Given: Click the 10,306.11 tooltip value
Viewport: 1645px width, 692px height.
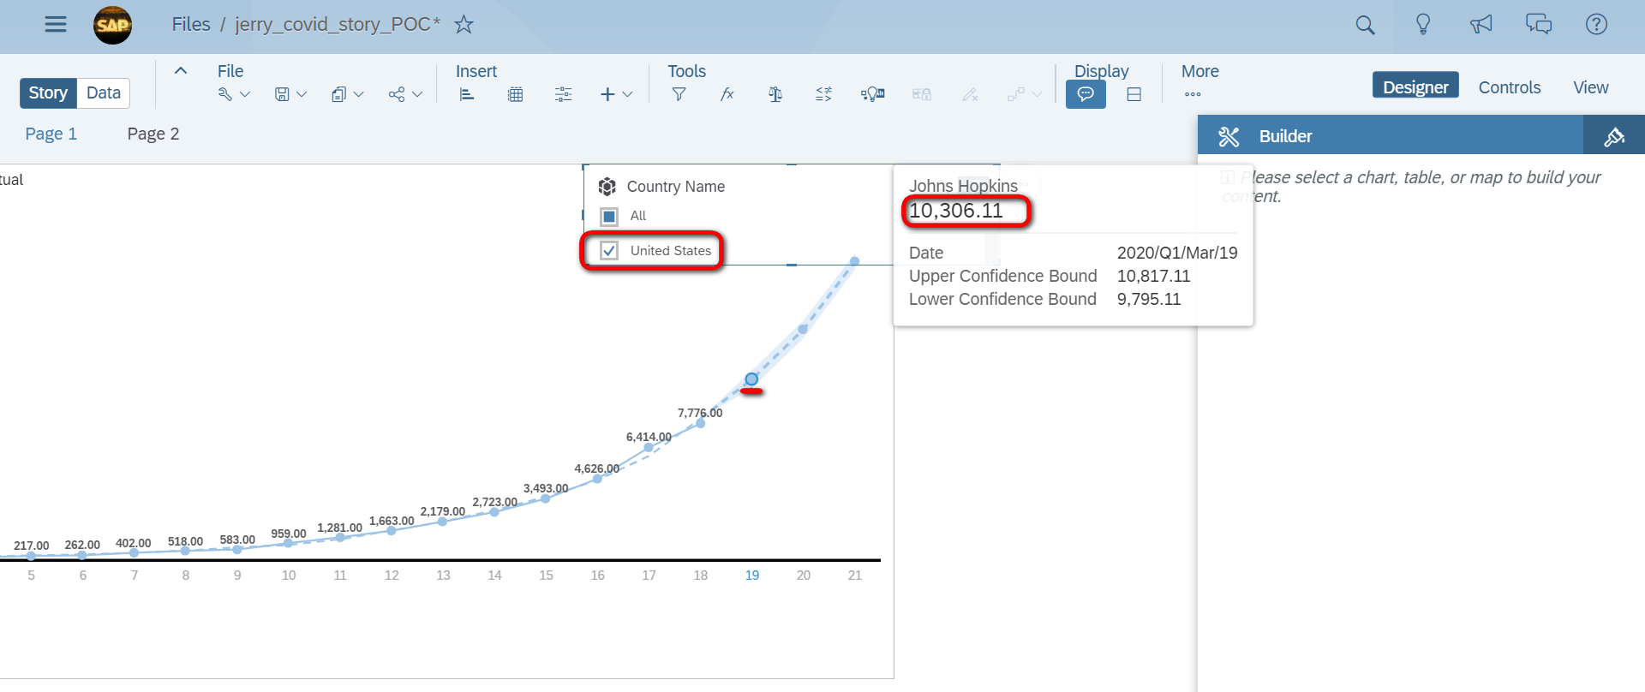Looking at the screenshot, I should tap(956, 211).
